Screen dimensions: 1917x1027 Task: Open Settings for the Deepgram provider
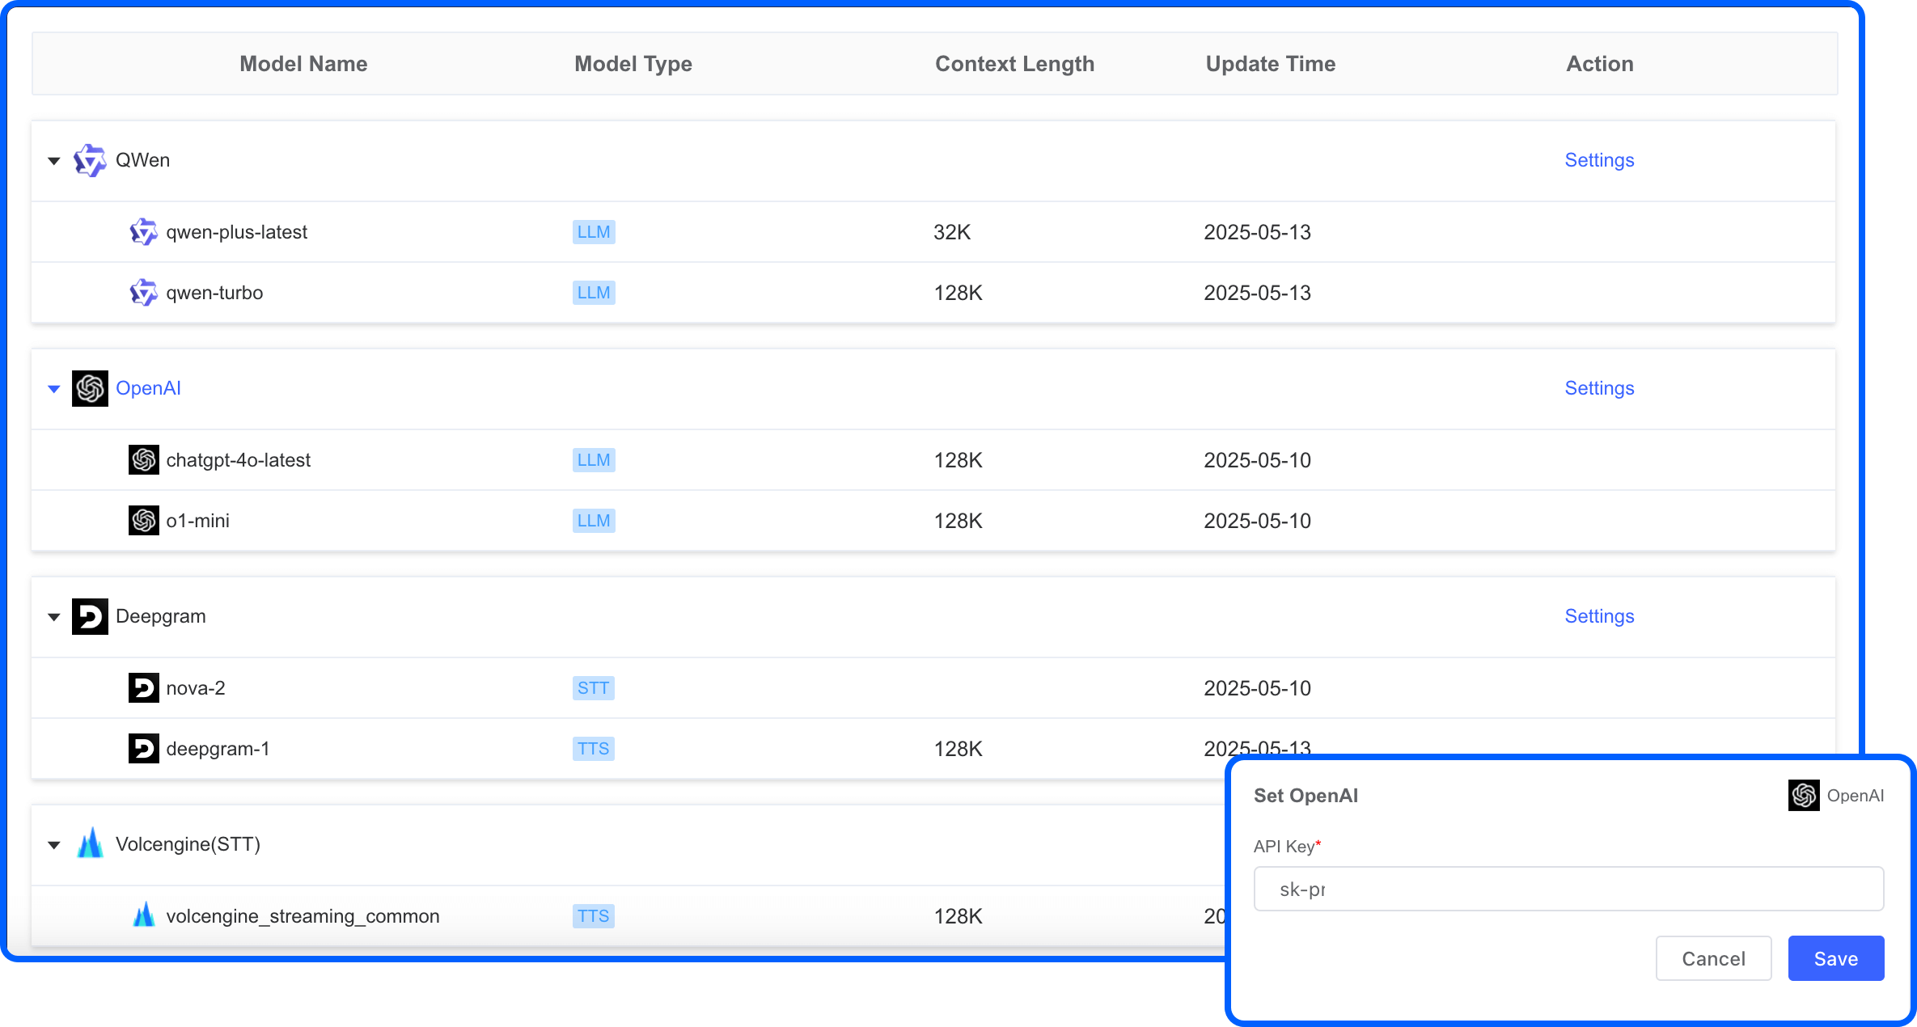1599,616
